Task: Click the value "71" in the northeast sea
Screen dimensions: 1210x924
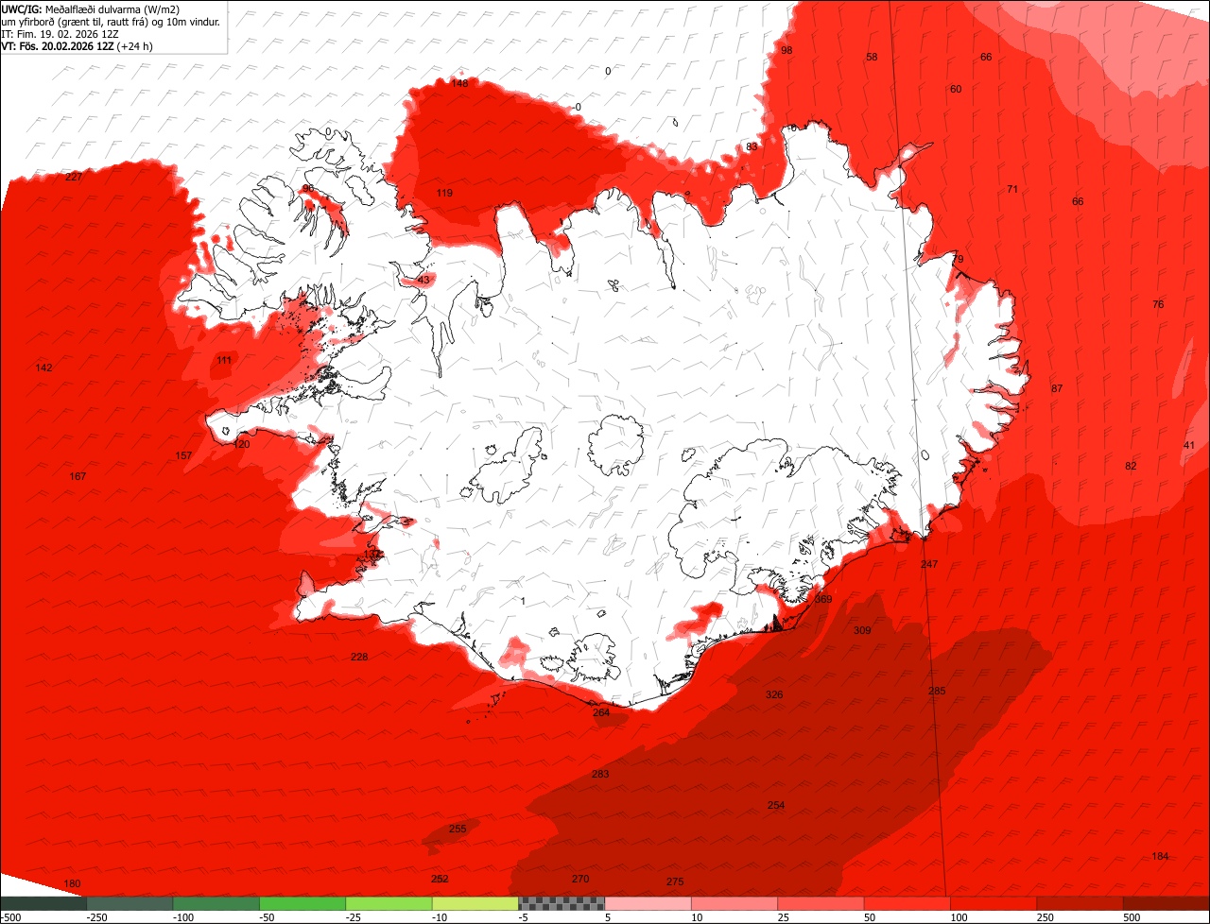Action: [x=1012, y=189]
